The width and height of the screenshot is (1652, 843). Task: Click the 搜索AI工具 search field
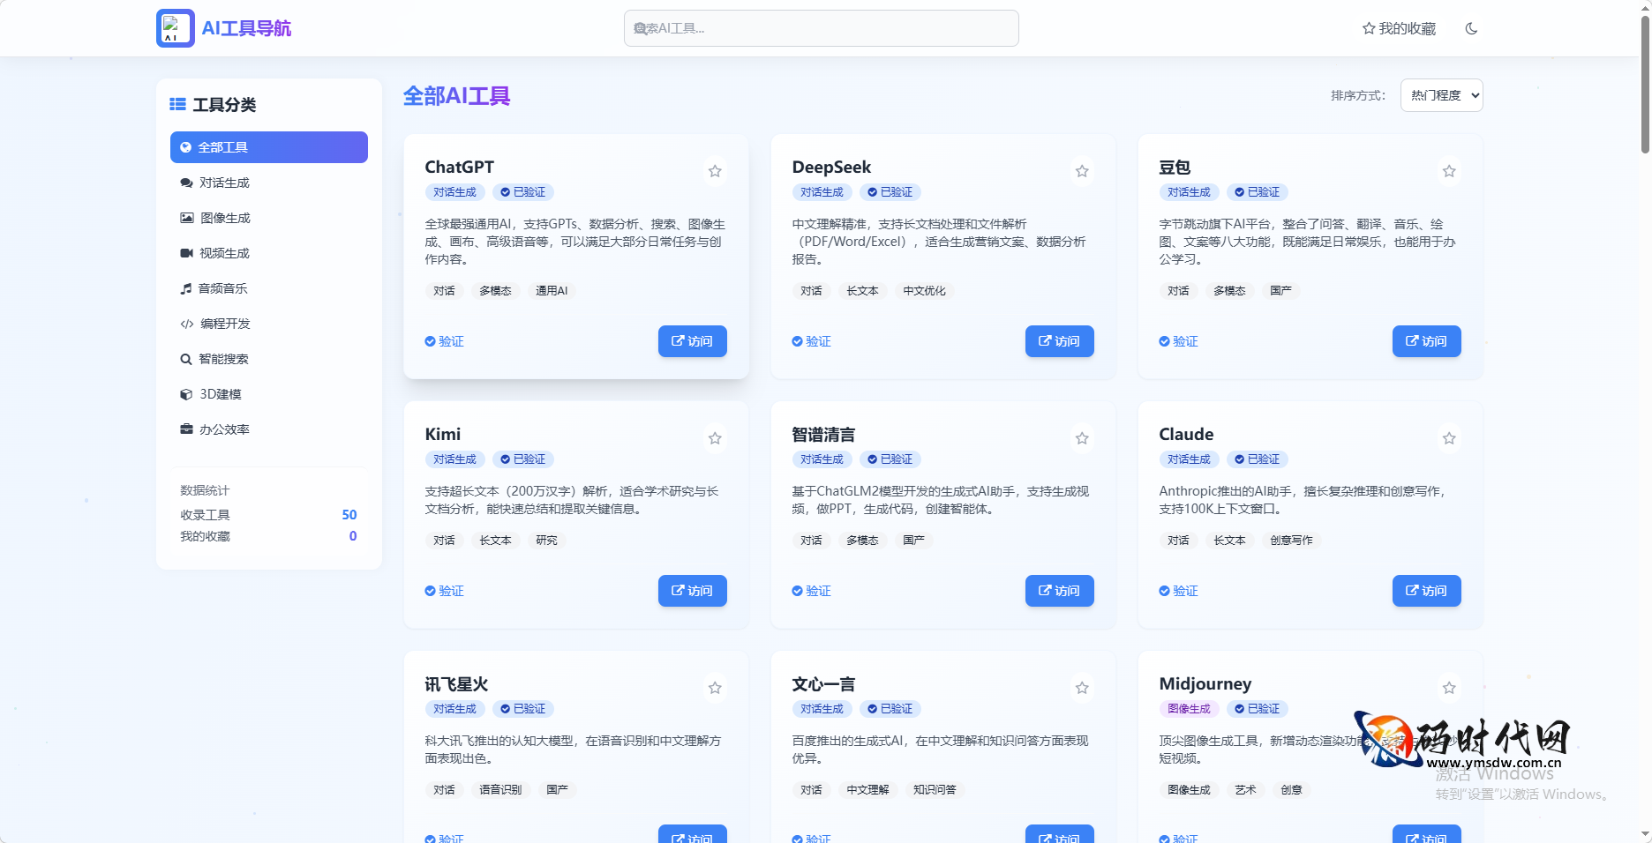821,28
